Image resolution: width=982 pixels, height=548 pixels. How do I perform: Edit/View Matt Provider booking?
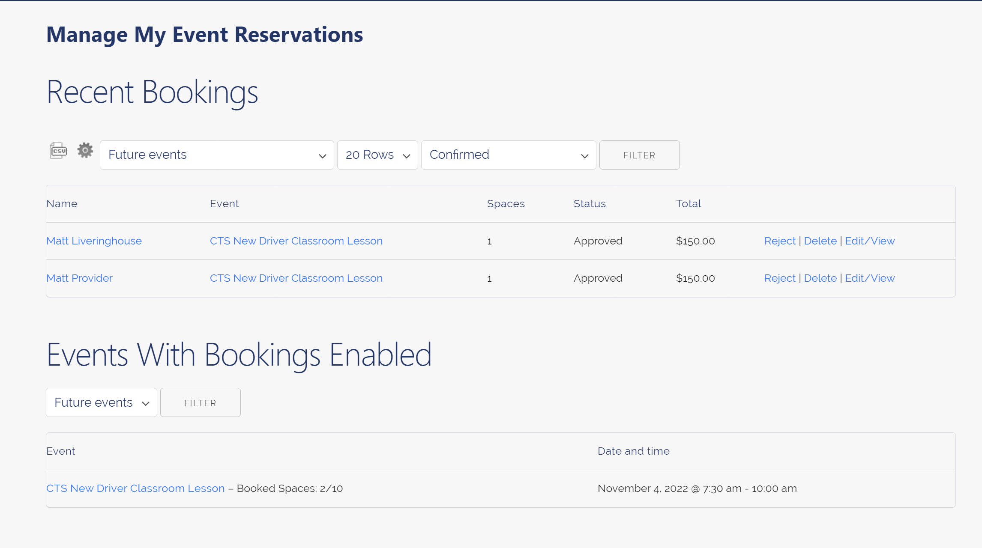tap(870, 278)
